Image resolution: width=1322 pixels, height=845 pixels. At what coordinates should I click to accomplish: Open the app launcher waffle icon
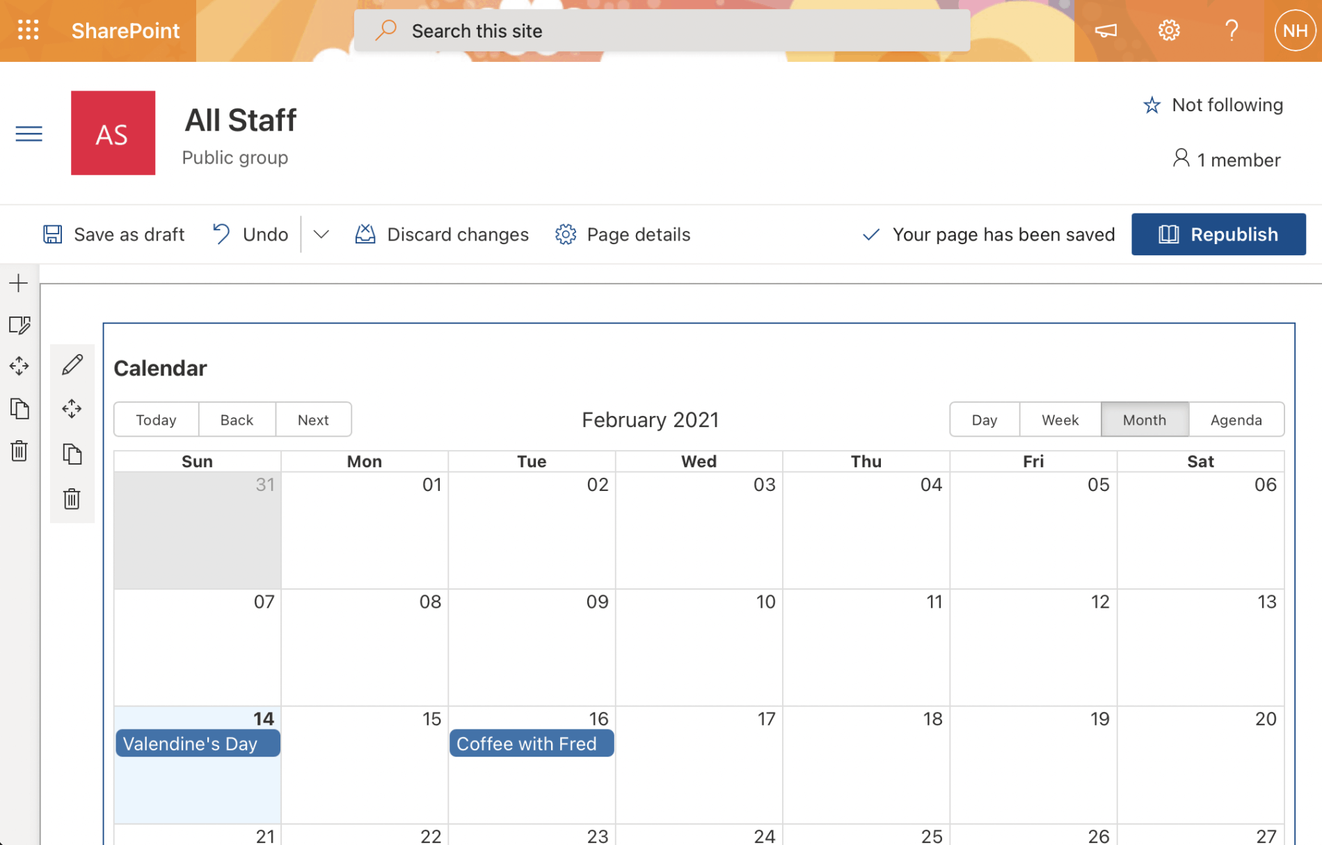coord(28,31)
